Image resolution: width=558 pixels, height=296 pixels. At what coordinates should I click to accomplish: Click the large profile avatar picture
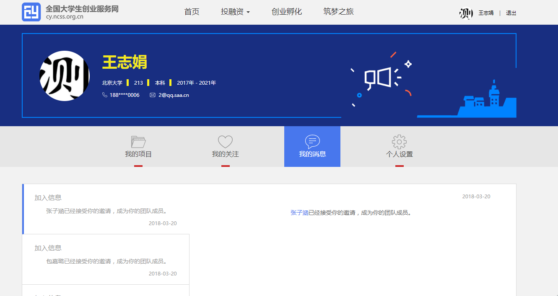pos(65,76)
